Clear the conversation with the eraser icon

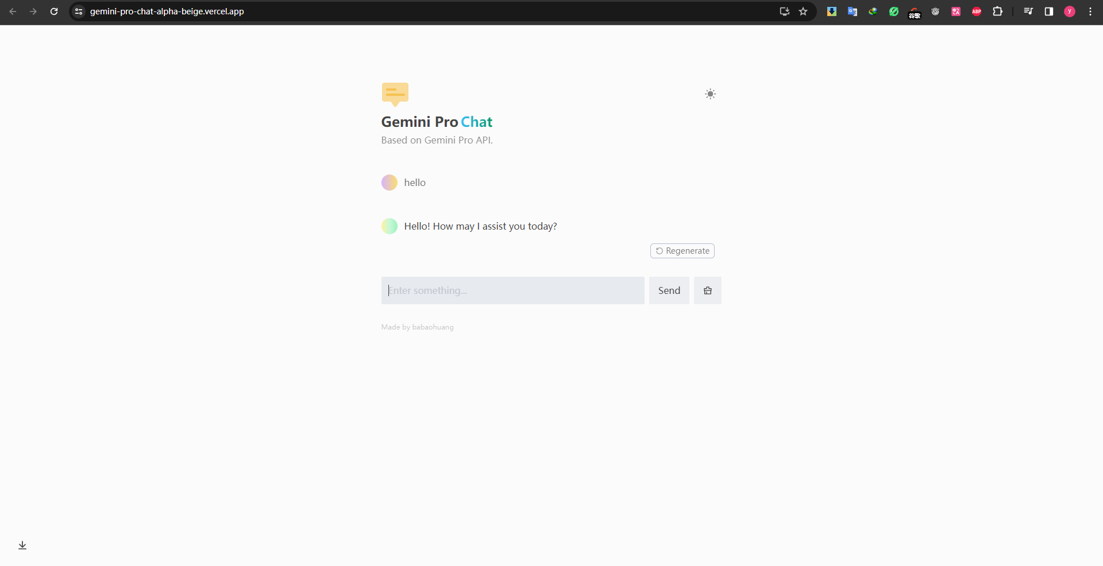click(708, 290)
